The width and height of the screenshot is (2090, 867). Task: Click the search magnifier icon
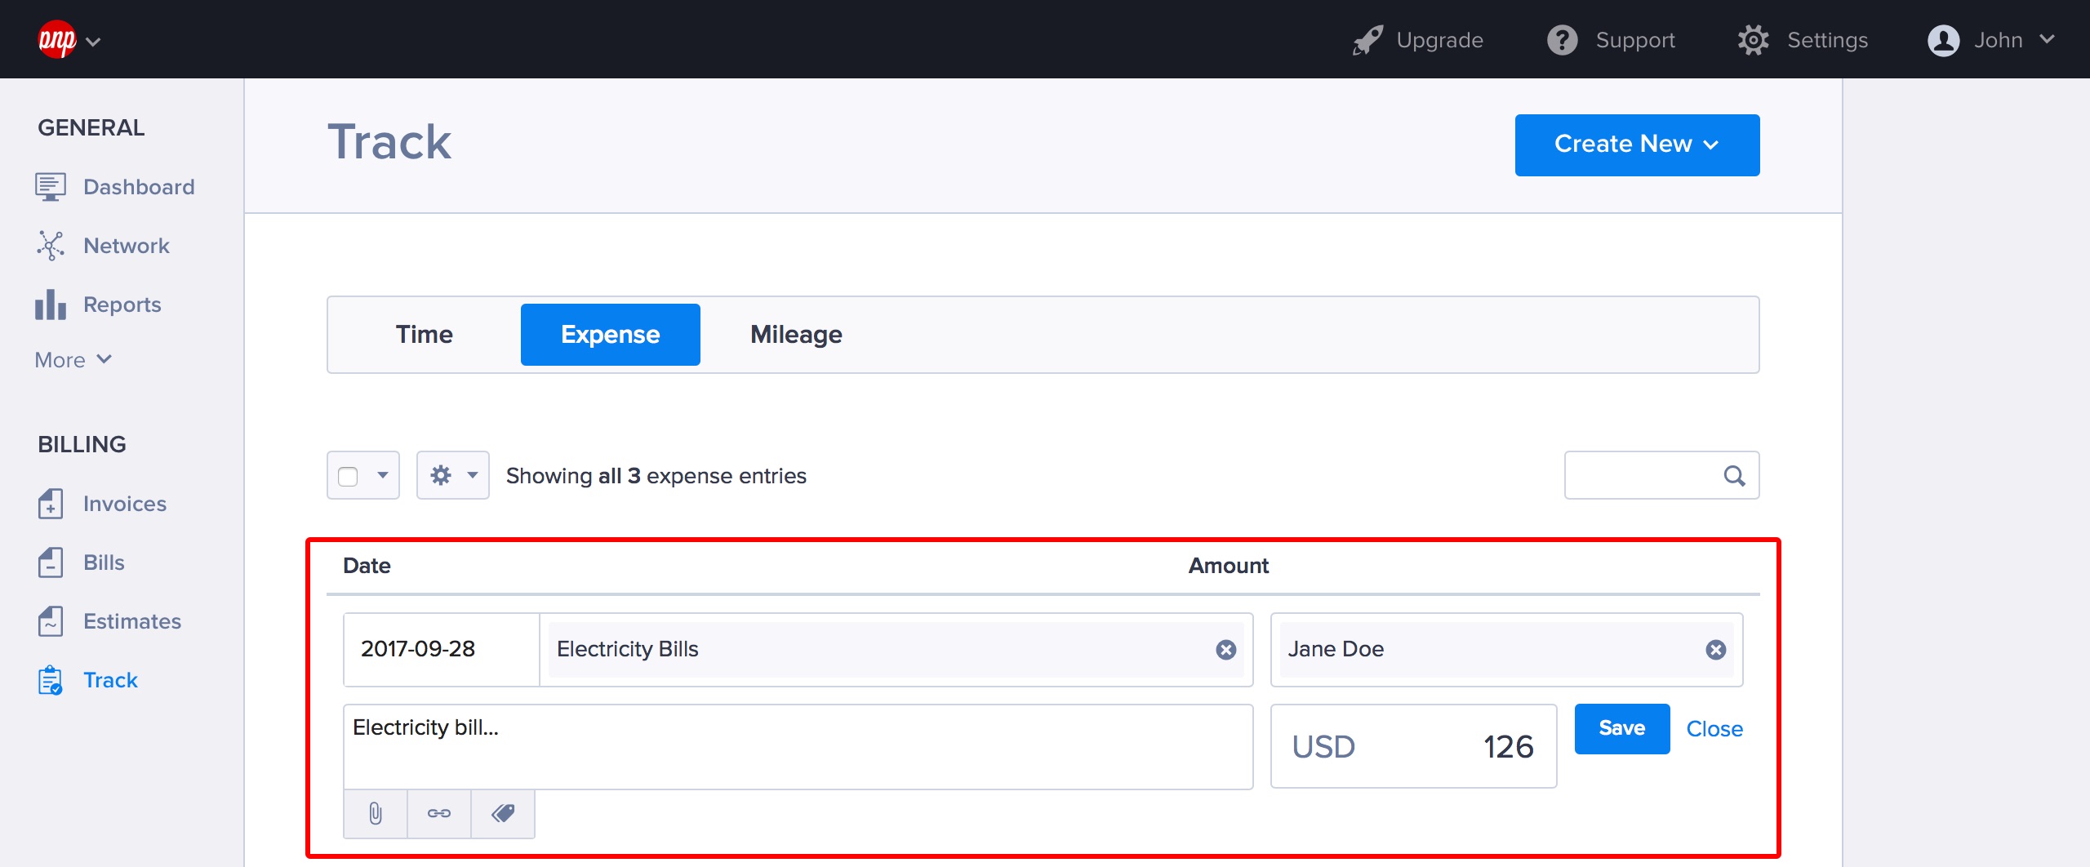point(1734,476)
